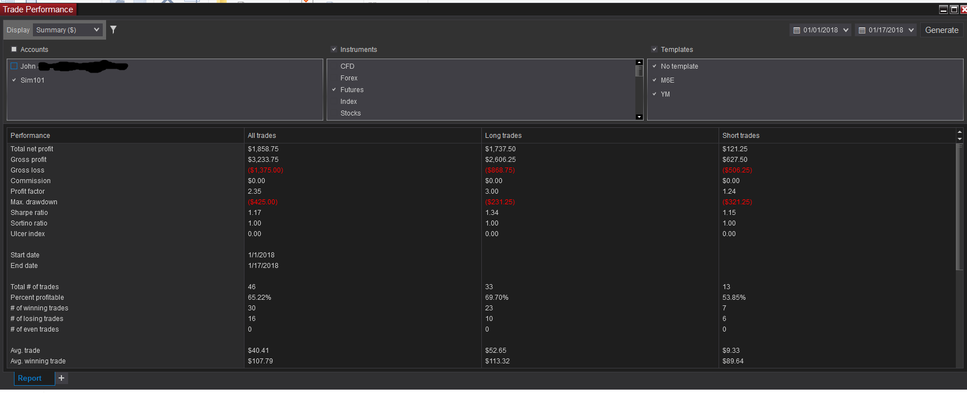Click the Generate button
The width and height of the screenshot is (967, 393).
[x=941, y=30]
